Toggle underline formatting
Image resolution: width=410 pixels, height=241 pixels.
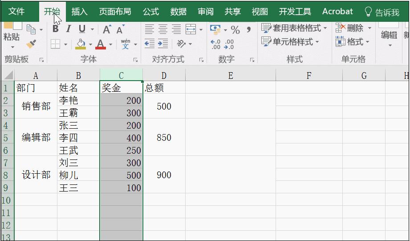tap(82, 29)
